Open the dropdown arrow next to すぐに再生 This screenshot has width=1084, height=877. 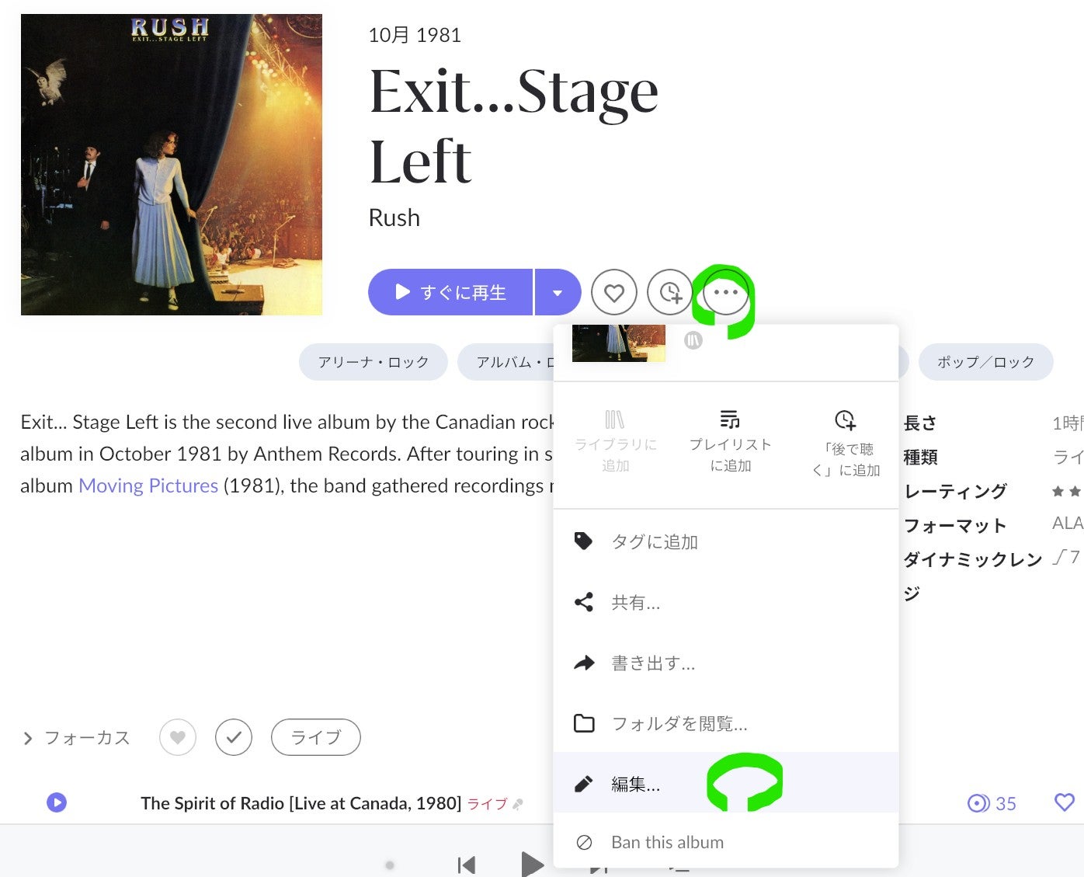[x=558, y=293]
